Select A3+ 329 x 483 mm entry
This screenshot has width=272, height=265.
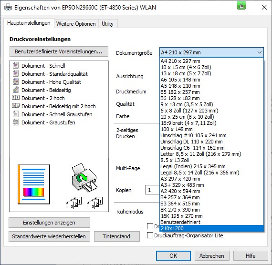211,185
